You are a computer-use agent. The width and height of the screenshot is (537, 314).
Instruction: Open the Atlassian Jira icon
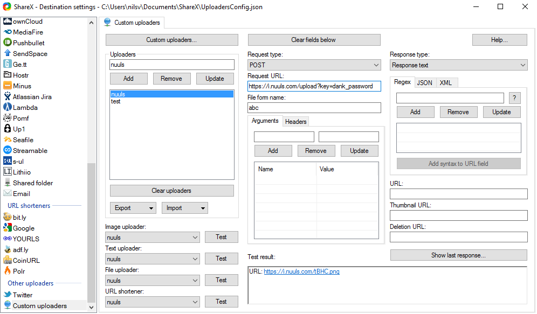[7, 96]
